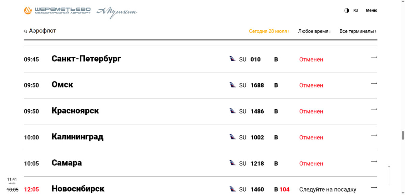405x195 pixels.
Task: Expand the "Все терминалы" terminal dropdown
Action: [x=358, y=31]
